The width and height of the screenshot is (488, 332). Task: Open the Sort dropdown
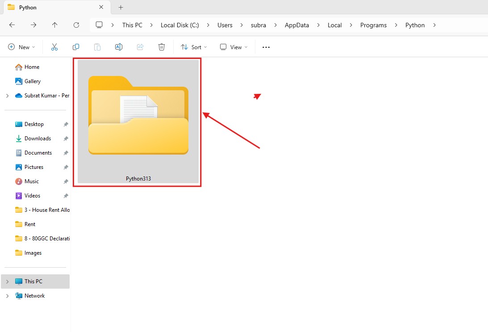[x=194, y=47]
